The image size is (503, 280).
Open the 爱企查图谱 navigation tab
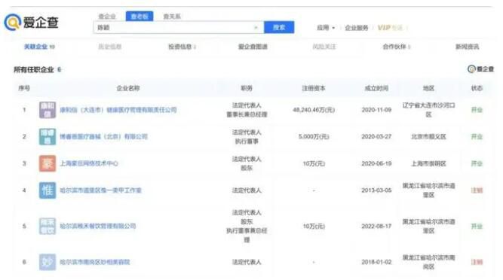click(x=253, y=47)
